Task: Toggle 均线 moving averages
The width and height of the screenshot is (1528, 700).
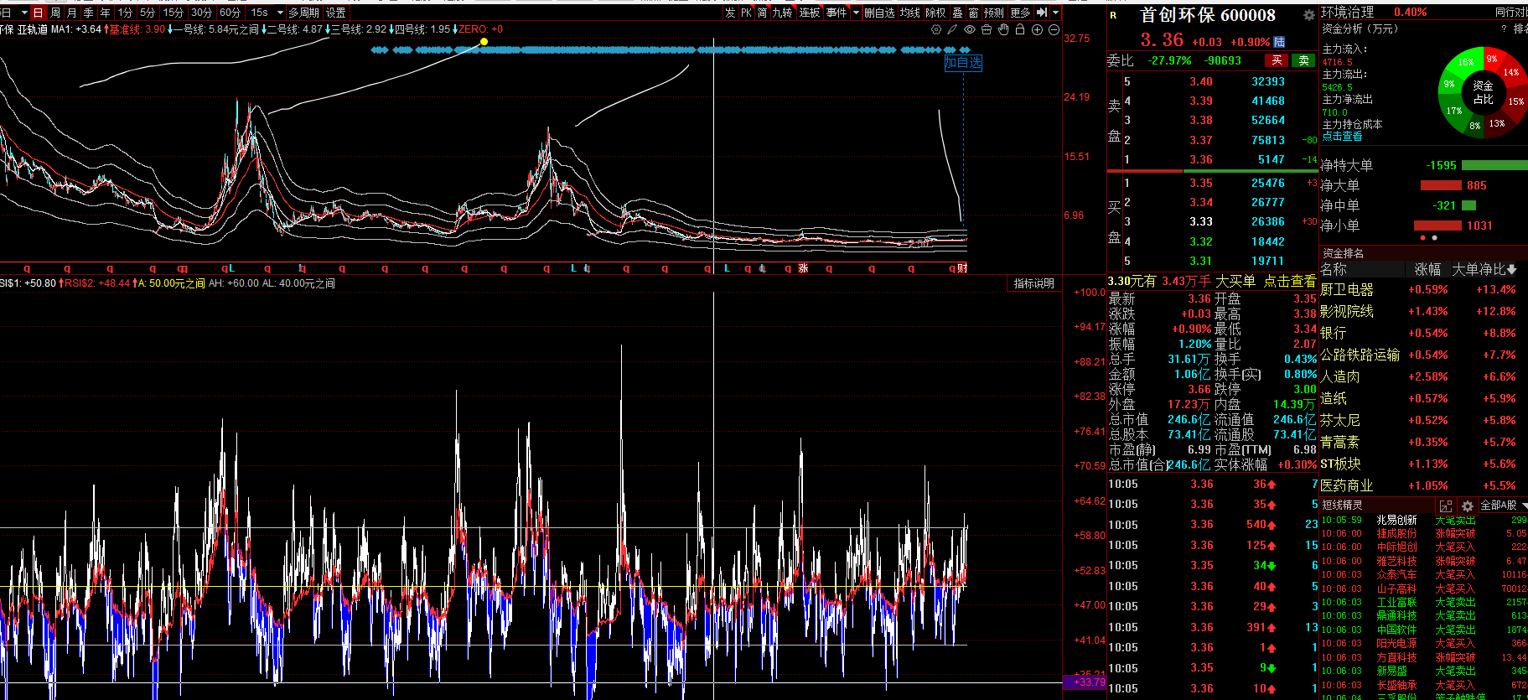Action: [x=909, y=13]
